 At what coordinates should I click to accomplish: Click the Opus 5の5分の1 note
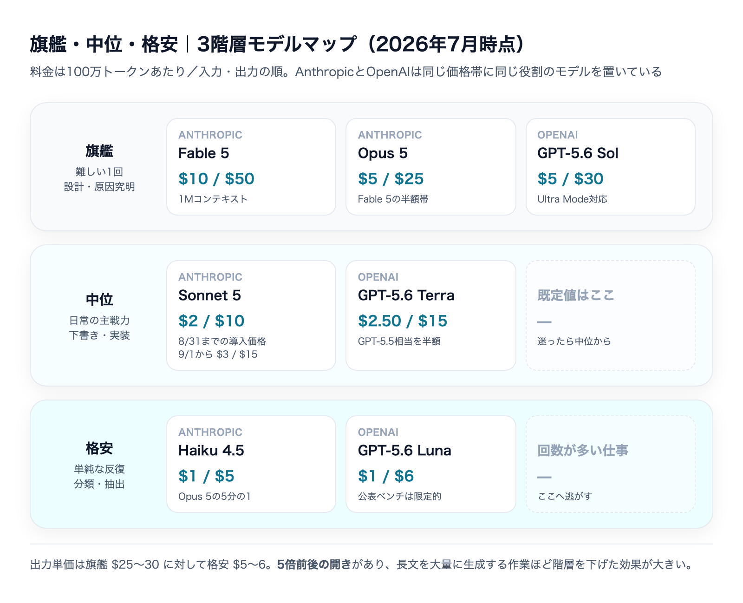(215, 496)
